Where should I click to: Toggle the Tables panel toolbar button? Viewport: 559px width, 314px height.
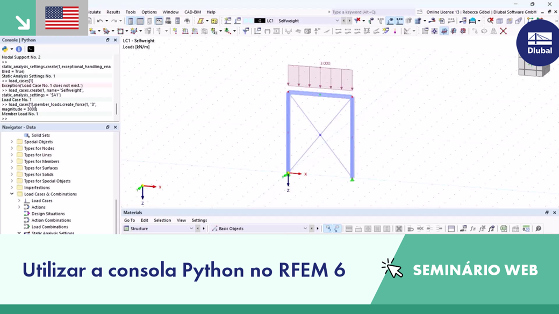(140, 21)
